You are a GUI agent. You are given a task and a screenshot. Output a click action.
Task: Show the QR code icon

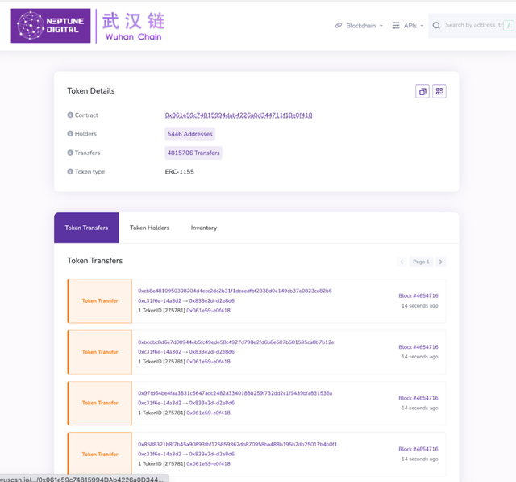[x=439, y=91]
